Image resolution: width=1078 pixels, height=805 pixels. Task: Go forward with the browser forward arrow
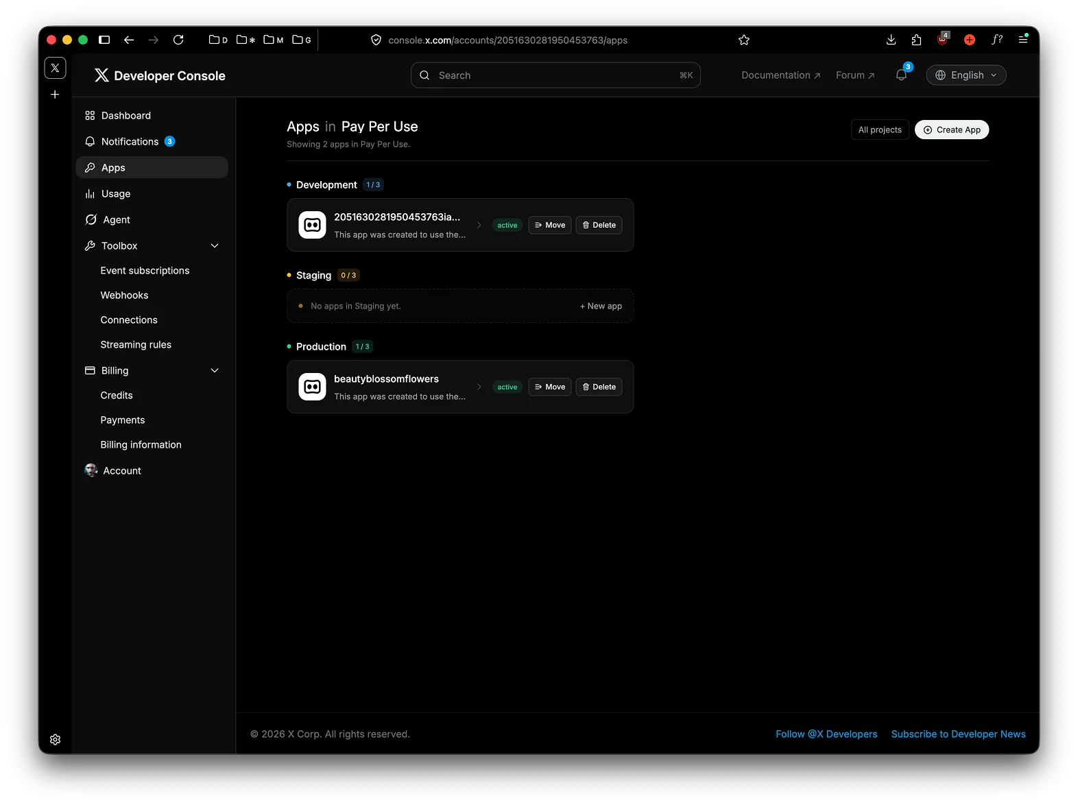[x=154, y=40]
